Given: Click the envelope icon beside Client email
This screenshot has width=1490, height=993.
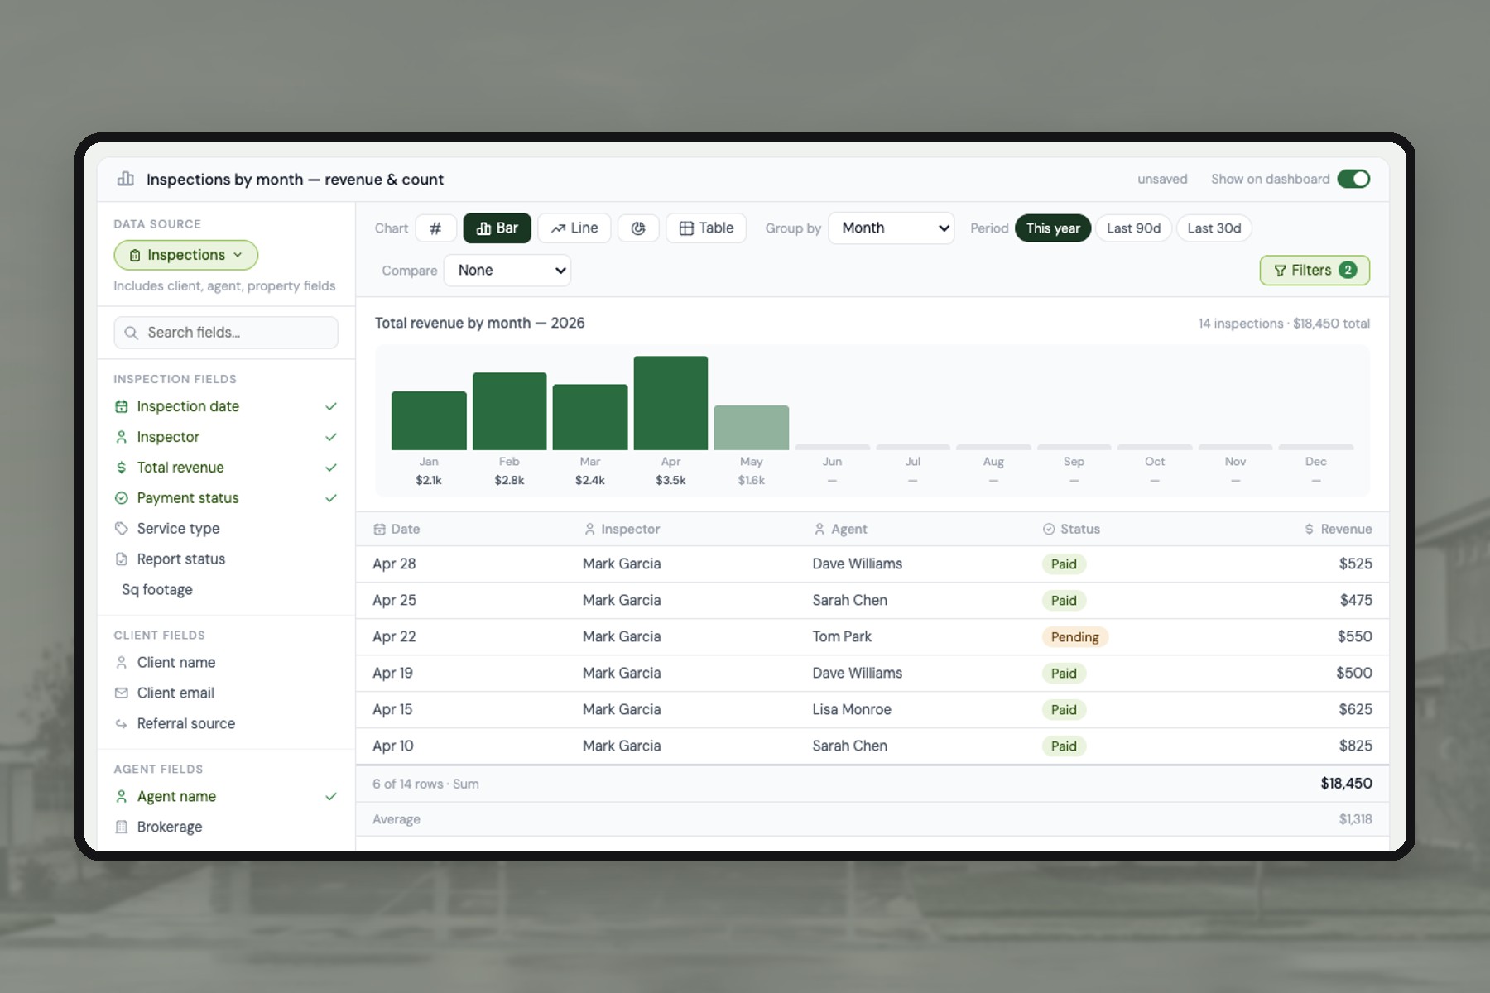Looking at the screenshot, I should [122, 693].
